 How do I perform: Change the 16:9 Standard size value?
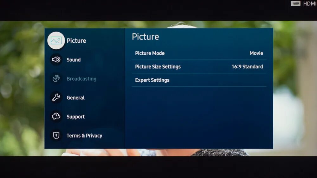click(x=247, y=66)
